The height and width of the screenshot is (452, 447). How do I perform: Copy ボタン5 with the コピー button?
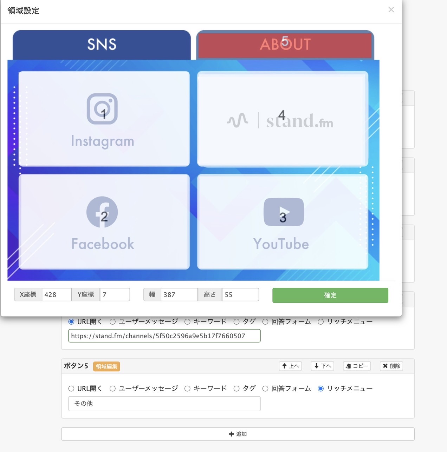point(357,366)
